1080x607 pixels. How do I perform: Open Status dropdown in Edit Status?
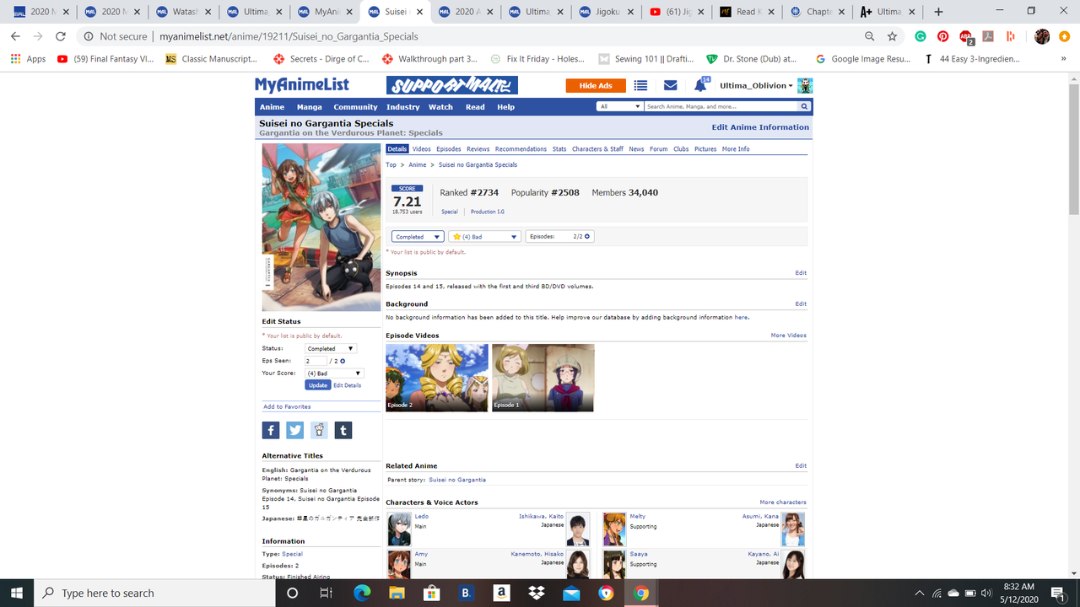(x=331, y=348)
